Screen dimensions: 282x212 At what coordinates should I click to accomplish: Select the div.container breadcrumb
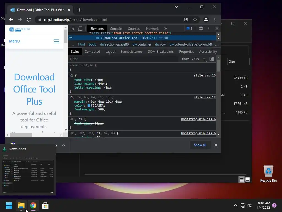[x=142, y=44]
